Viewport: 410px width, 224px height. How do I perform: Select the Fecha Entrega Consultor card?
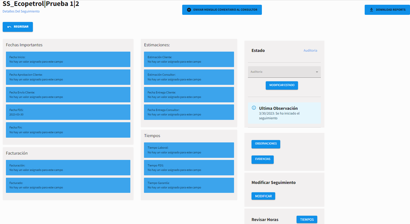[189, 112]
